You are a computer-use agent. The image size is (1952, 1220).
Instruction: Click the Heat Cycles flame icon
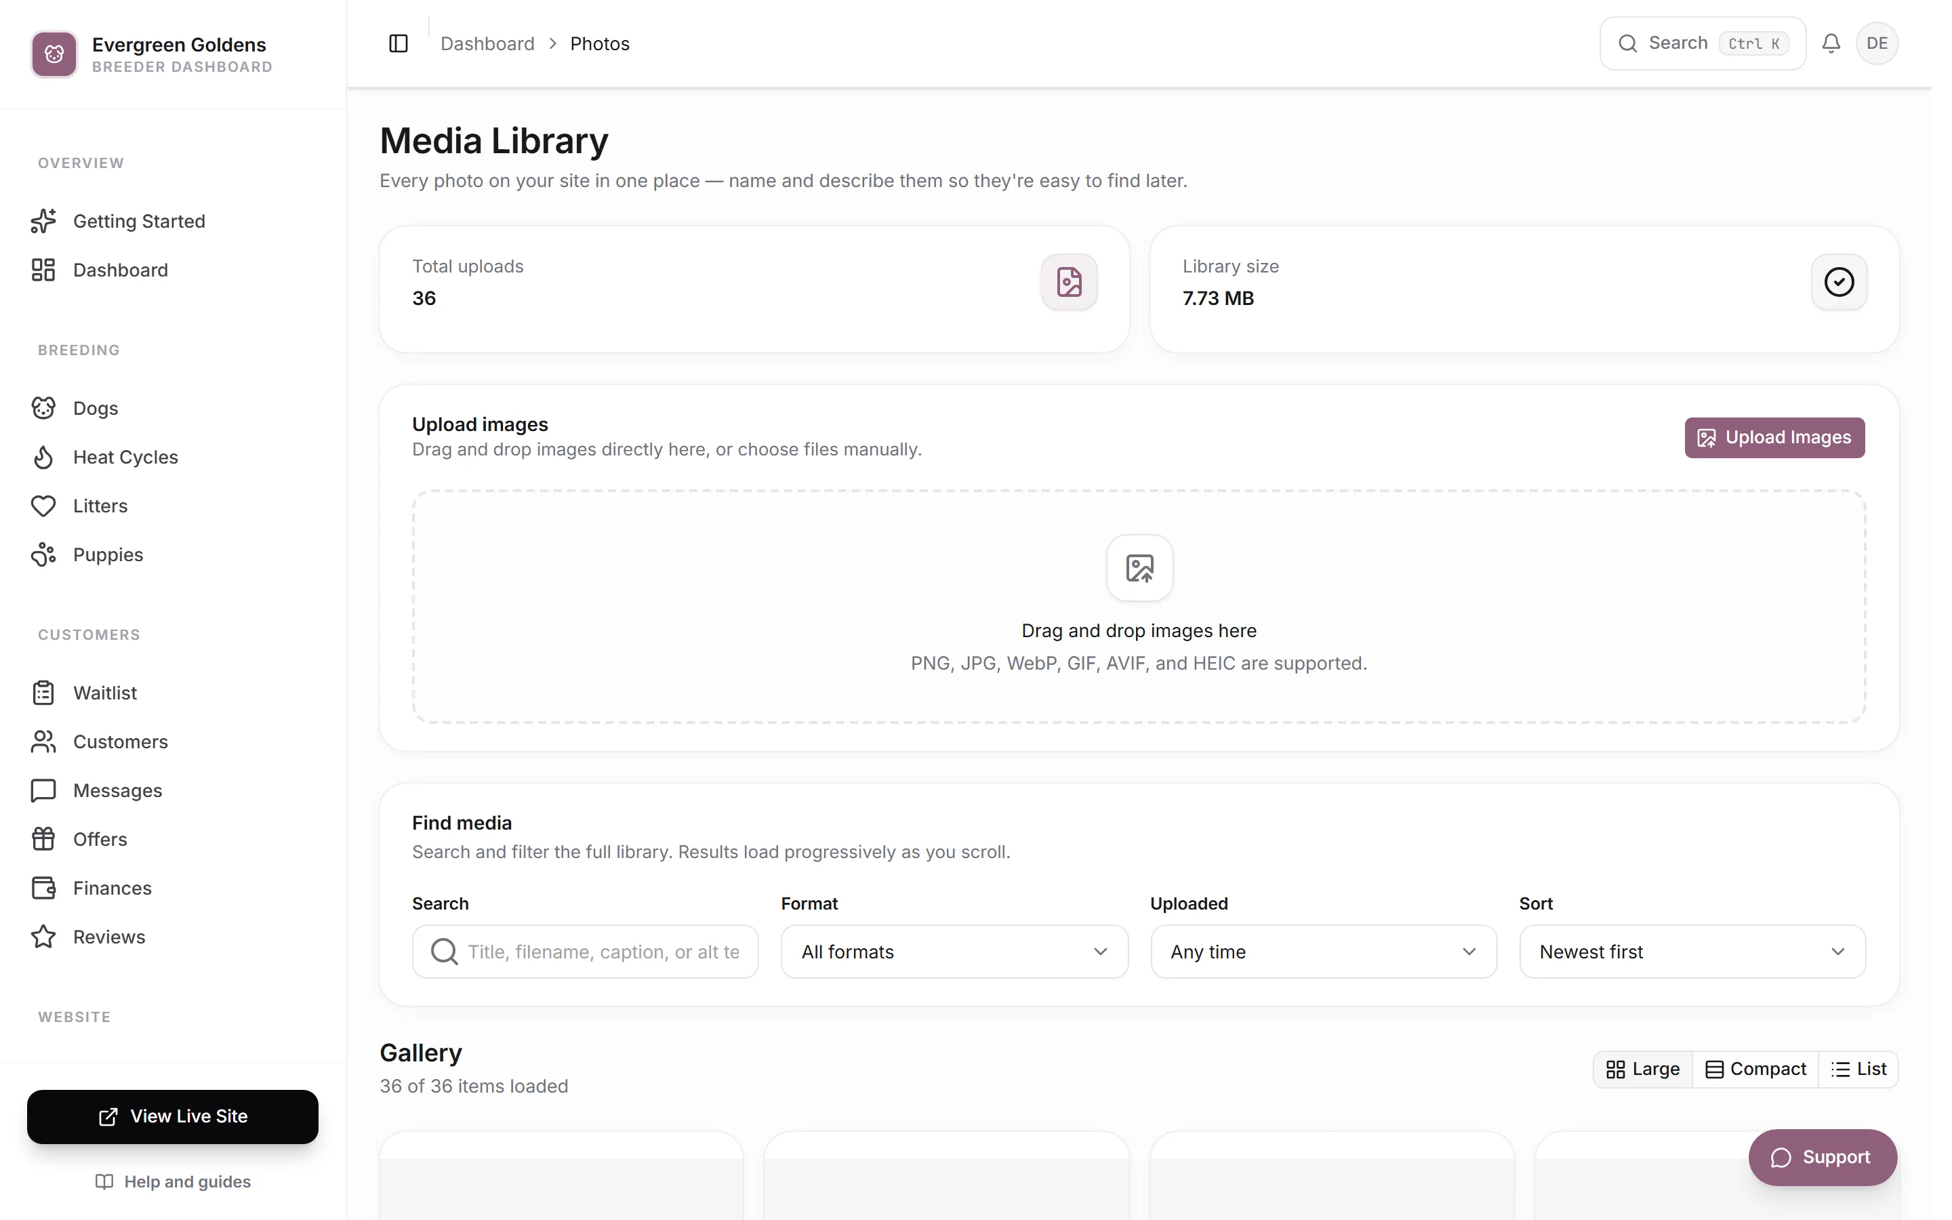(43, 457)
